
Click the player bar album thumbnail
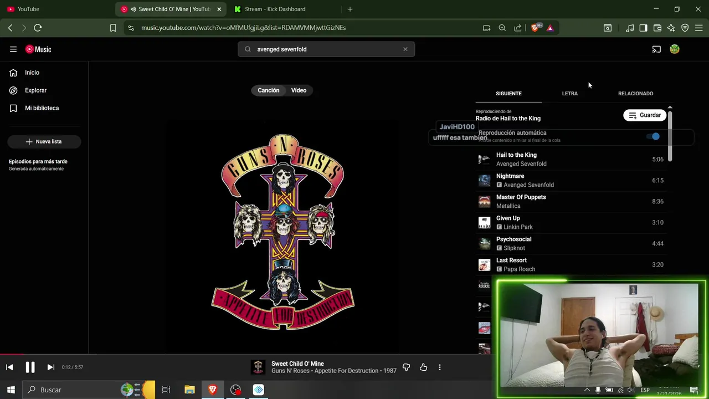(x=258, y=367)
